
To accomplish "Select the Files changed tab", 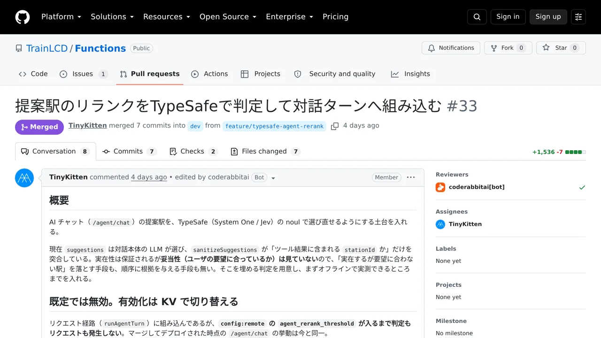I will coord(265,152).
